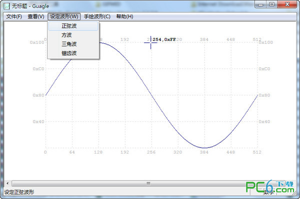Open the 文件(F) menu
This screenshot has width=300, height=199.
pos(14,16)
